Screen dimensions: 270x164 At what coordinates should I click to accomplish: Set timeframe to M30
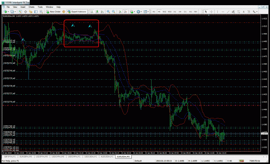click(170, 12)
